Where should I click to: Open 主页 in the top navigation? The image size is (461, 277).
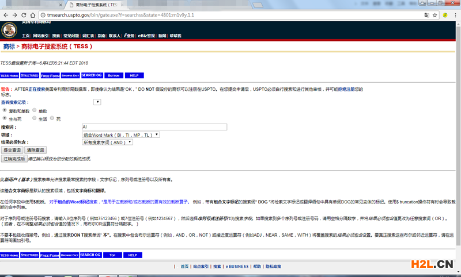pos(25,36)
